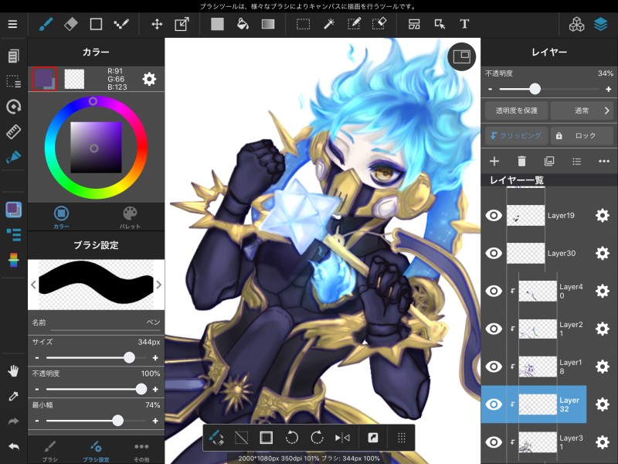Adjust the 最小幅 minimum width slider
The image size is (618, 464).
coord(96,421)
